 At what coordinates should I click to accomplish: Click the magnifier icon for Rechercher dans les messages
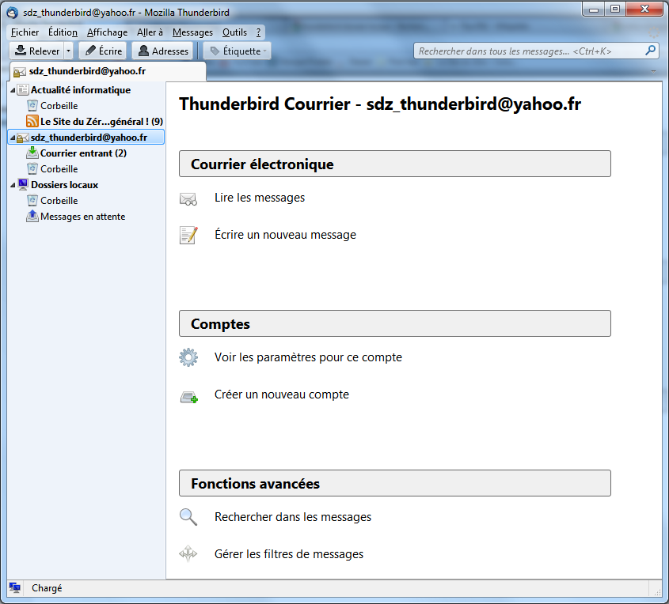click(x=188, y=517)
